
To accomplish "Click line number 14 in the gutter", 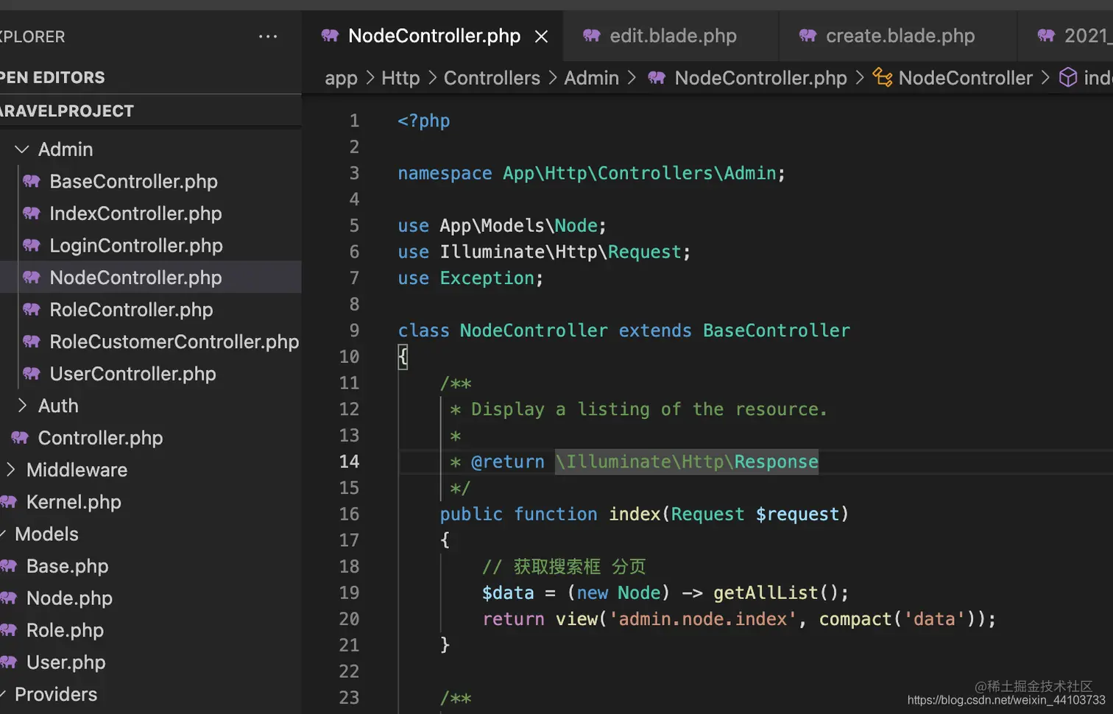I will tap(349, 462).
